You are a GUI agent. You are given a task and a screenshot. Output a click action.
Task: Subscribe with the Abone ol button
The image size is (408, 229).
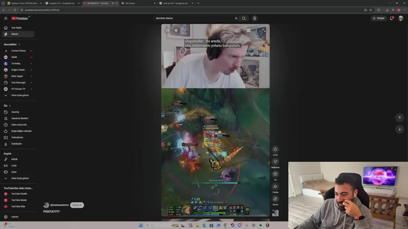pos(77,205)
